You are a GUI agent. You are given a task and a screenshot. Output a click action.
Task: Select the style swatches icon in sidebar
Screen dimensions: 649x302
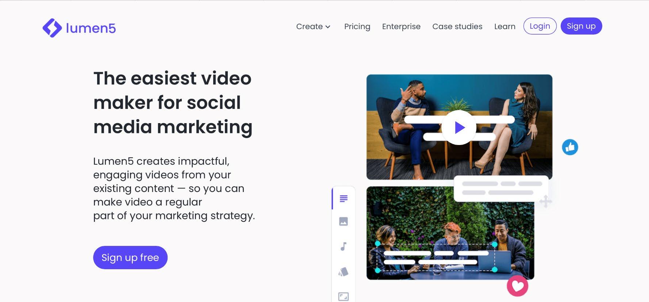tap(343, 272)
